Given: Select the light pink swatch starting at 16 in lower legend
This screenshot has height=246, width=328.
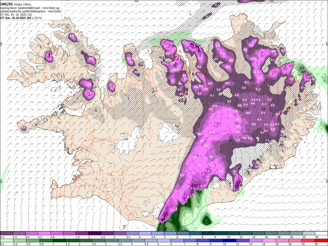Looking at the screenshot, I should tap(269, 240).
